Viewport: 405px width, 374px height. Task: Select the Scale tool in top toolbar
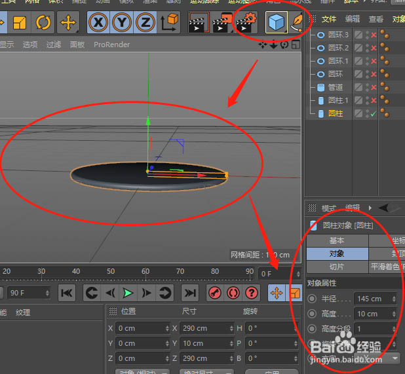click(x=20, y=22)
